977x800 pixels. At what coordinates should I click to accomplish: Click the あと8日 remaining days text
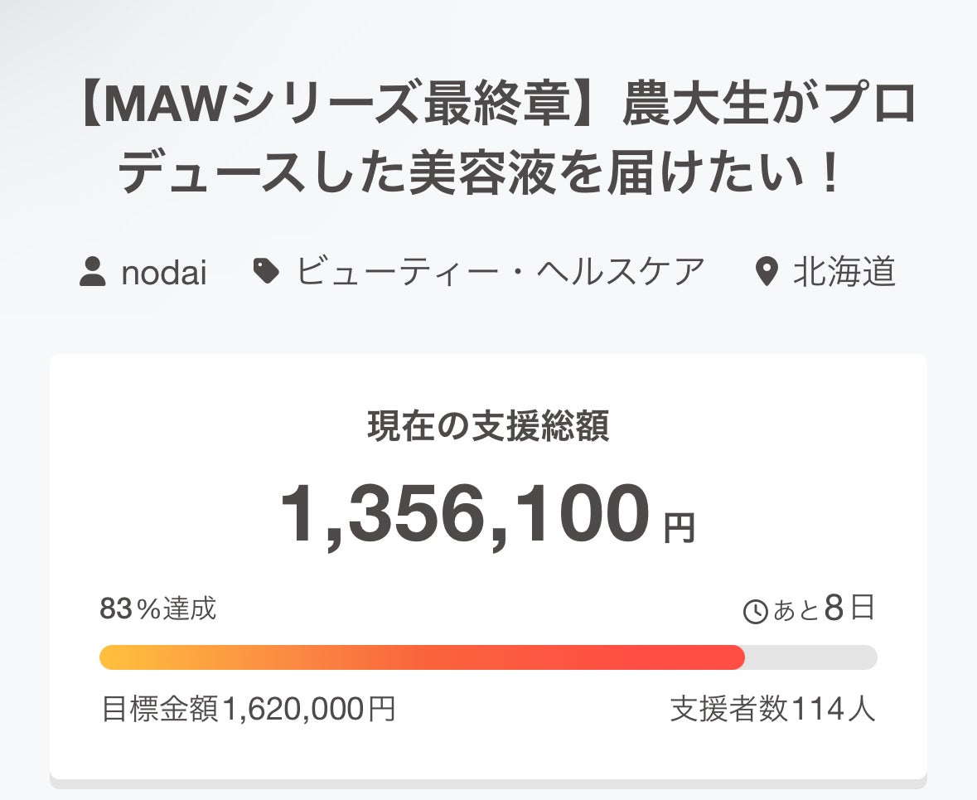click(x=823, y=610)
